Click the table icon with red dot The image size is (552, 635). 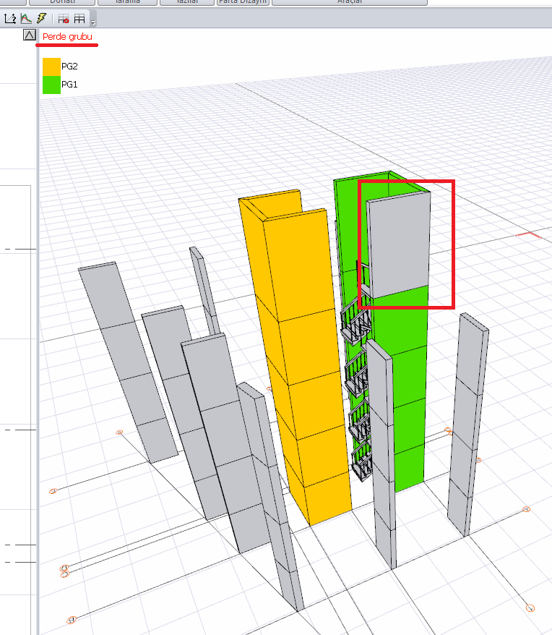coord(64,18)
